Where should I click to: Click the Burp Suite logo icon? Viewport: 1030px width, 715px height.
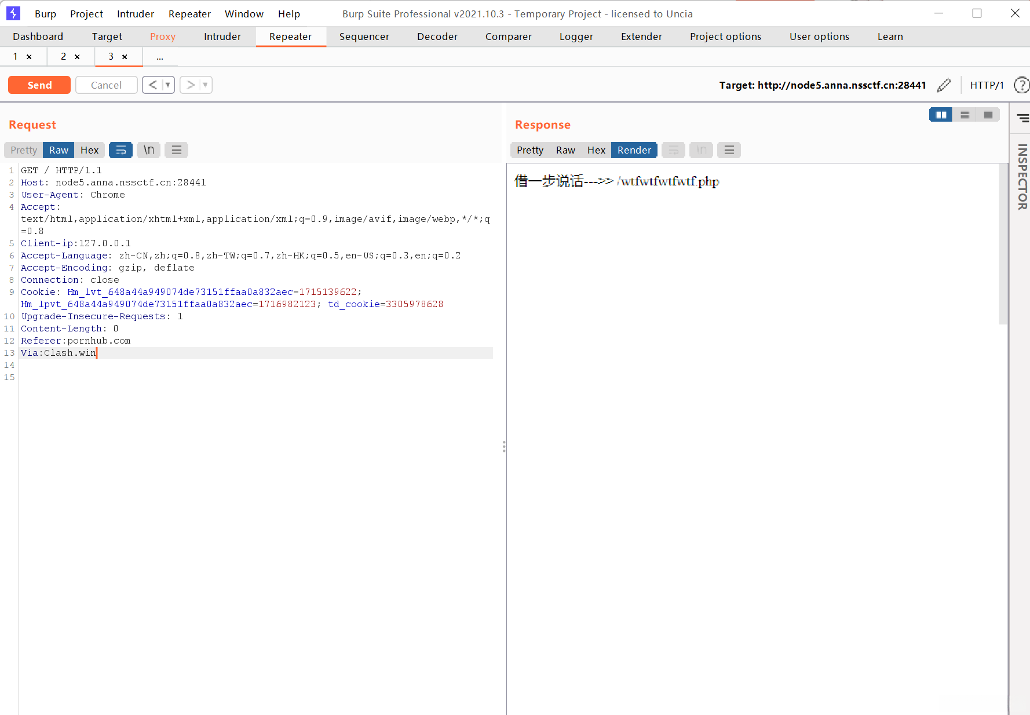pos(13,13)
